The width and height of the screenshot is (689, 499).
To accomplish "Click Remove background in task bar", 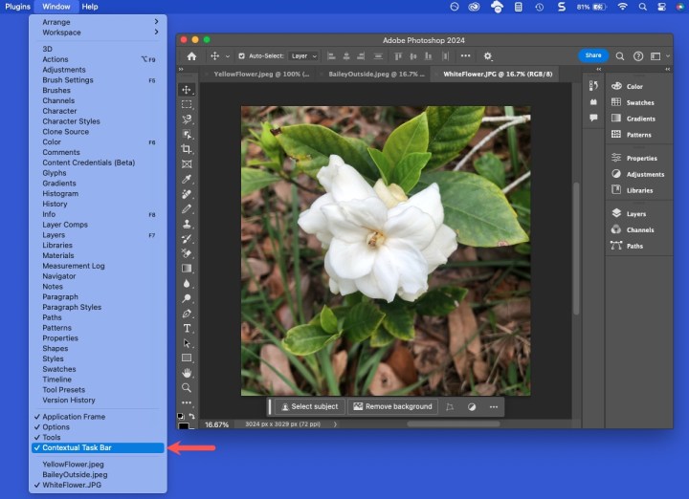I will coord(393,406).
